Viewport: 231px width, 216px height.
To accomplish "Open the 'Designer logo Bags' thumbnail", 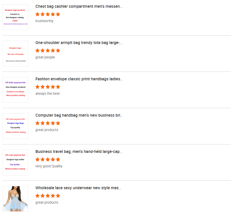I will click(x=15, y=126).
